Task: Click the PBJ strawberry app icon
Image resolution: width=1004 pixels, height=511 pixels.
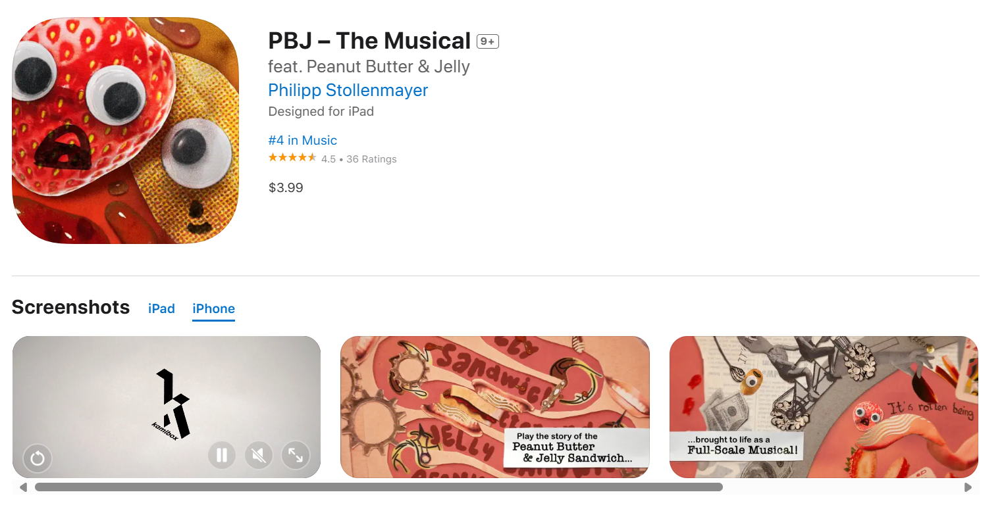Action: pos(125,130)
